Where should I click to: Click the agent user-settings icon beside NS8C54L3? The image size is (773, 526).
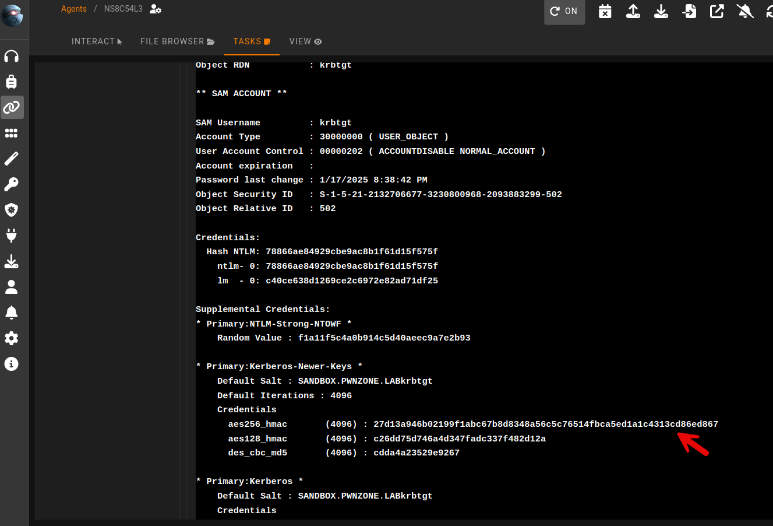[156, 9]
